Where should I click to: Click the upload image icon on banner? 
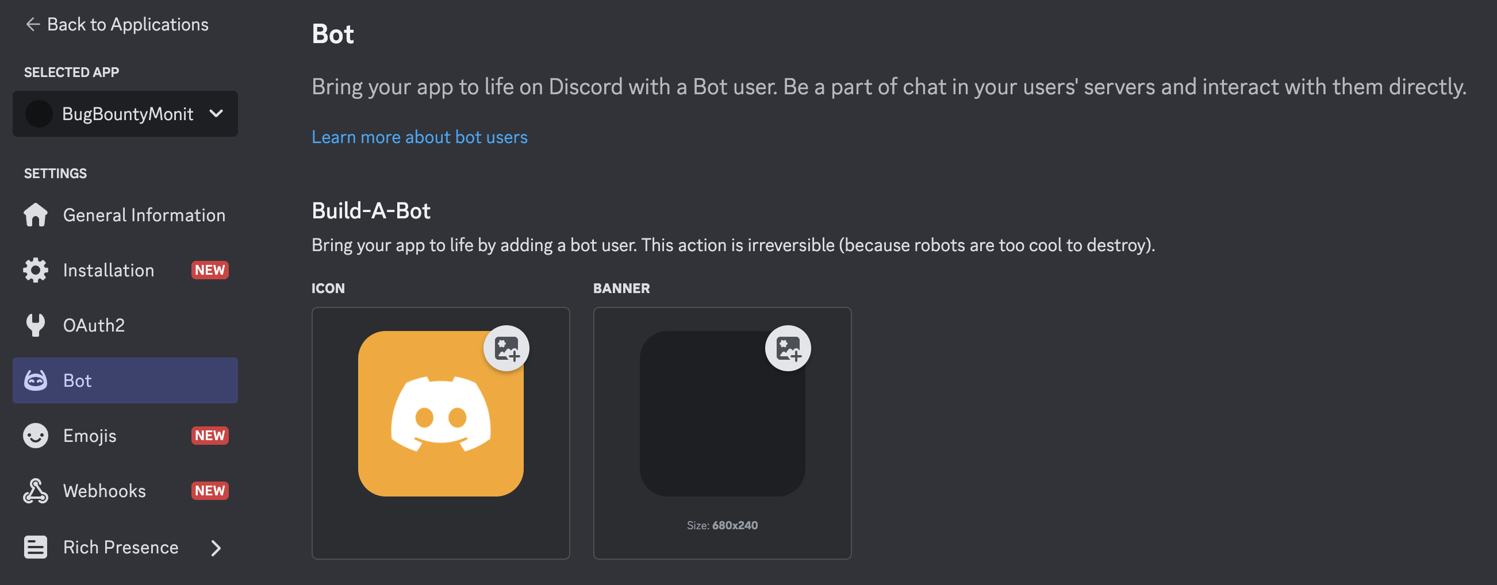coord(788,349)
